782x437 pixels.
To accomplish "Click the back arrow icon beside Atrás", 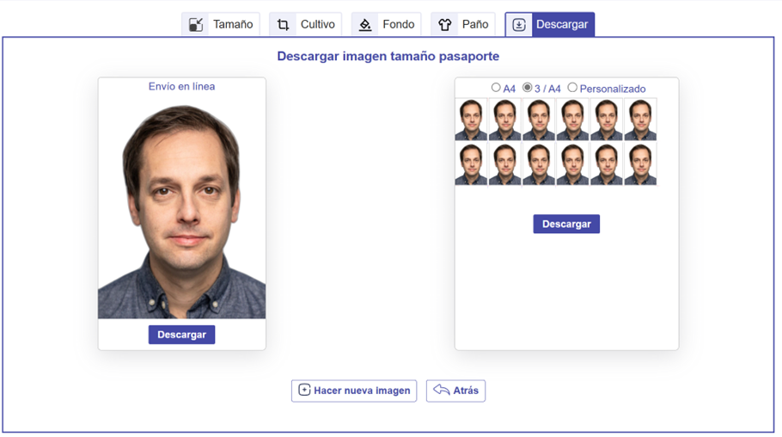I will [442, 390].
